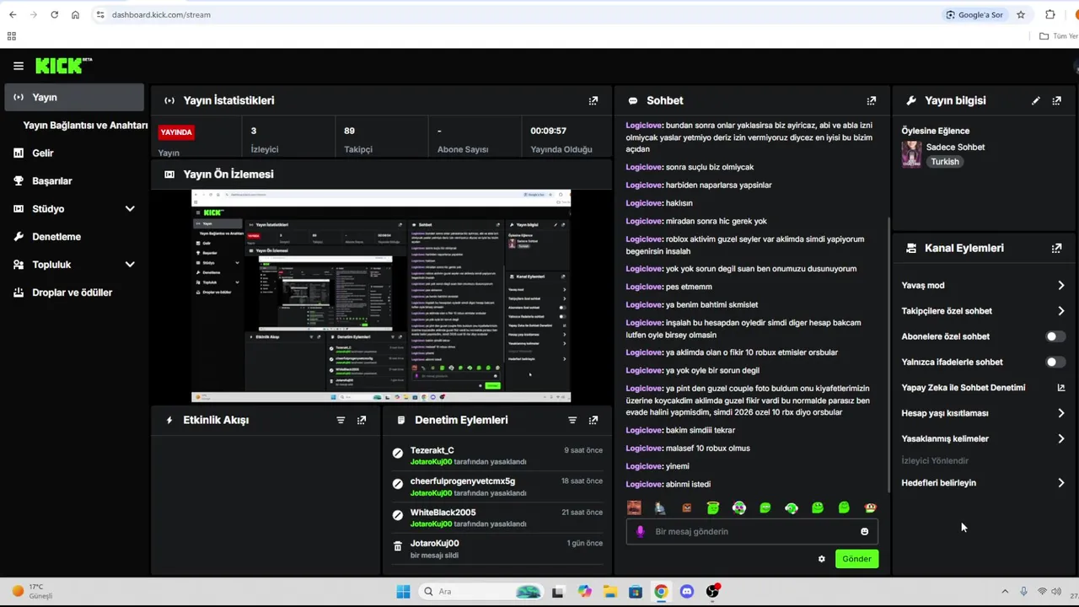Open Yapay Zeka ile Sohbet Denetimi external link
Image resolution: width=1079 pixels, height=607 pixels.
(x=1061, y=388)
